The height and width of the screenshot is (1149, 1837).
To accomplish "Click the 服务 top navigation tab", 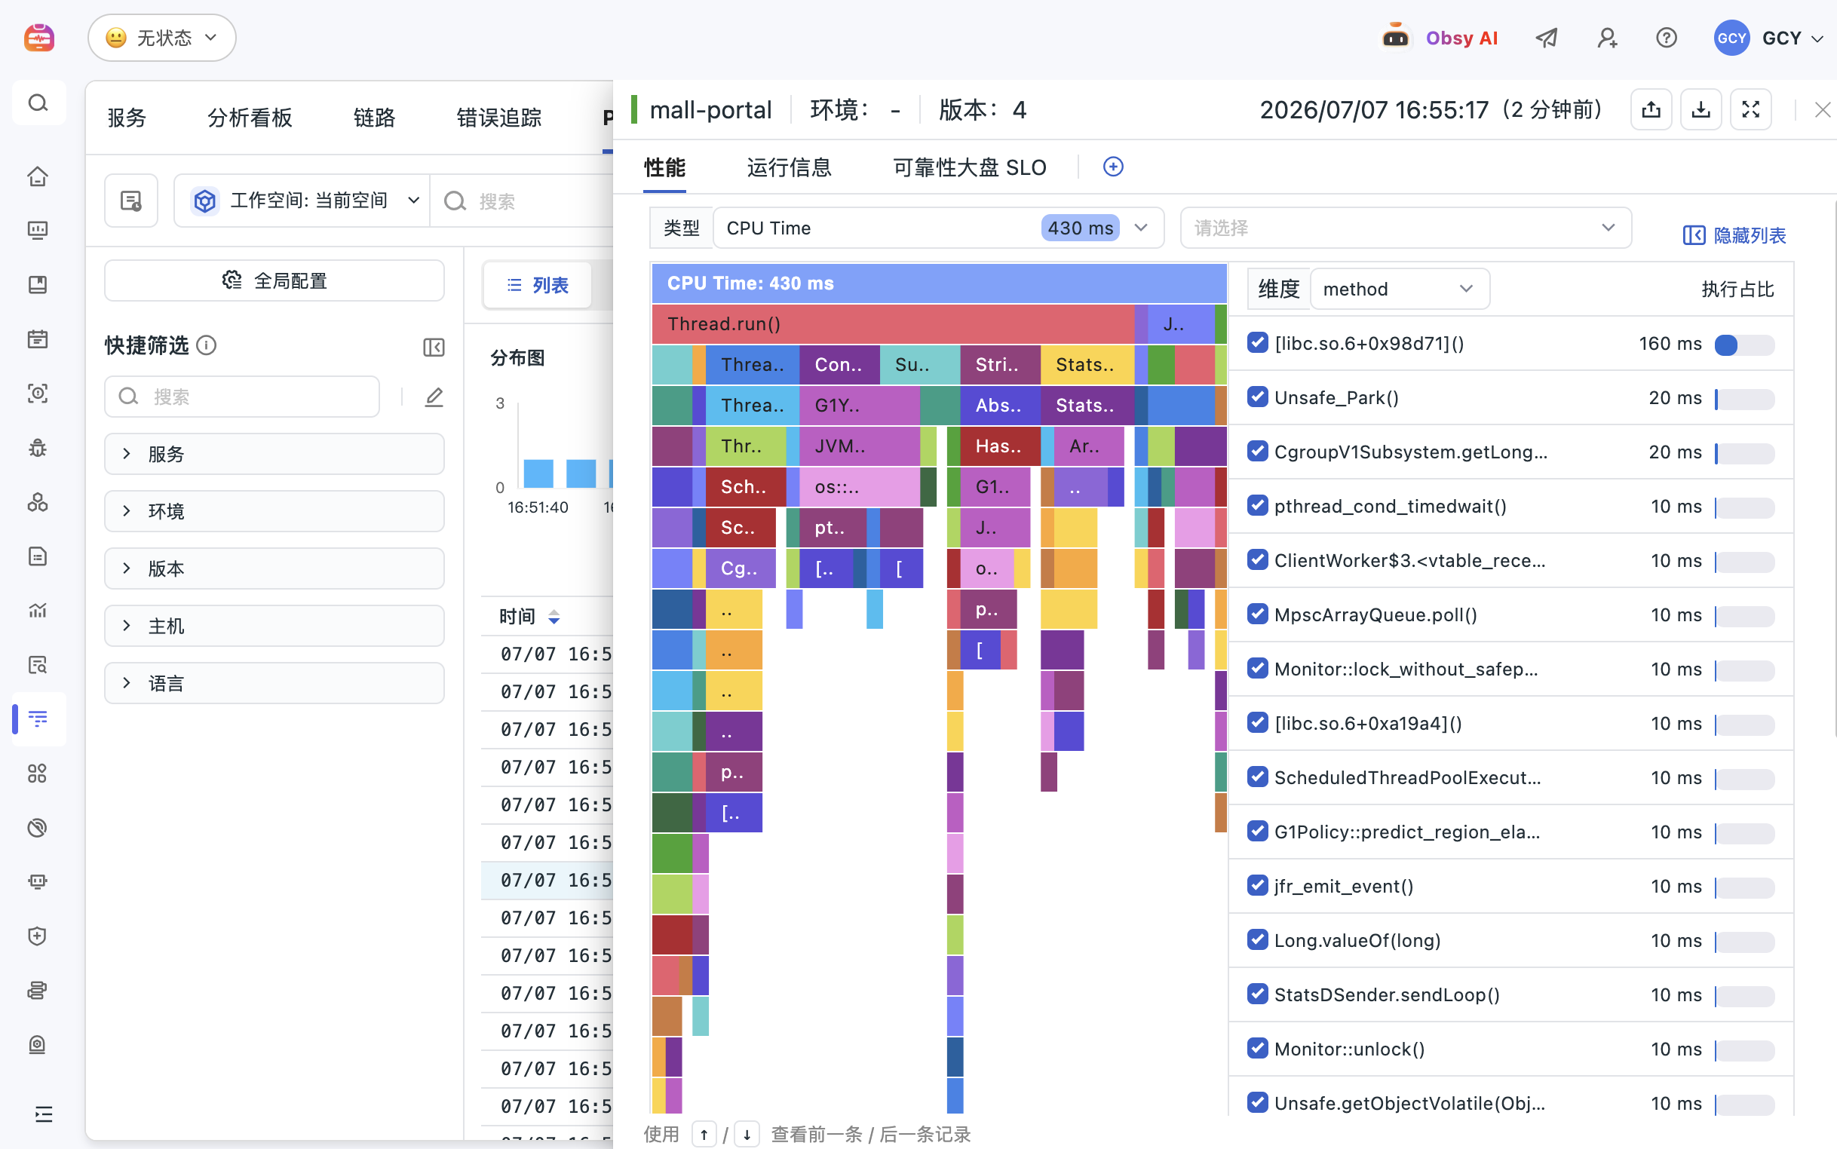I will 126,118.
